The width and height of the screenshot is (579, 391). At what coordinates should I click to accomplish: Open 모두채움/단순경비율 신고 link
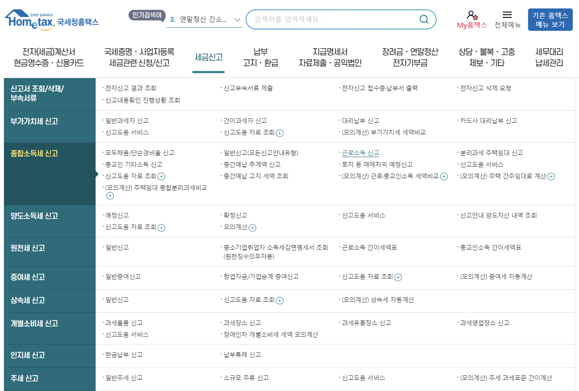pos(140,153)
